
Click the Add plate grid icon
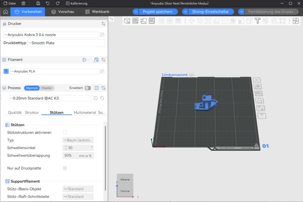click(135, 21)
